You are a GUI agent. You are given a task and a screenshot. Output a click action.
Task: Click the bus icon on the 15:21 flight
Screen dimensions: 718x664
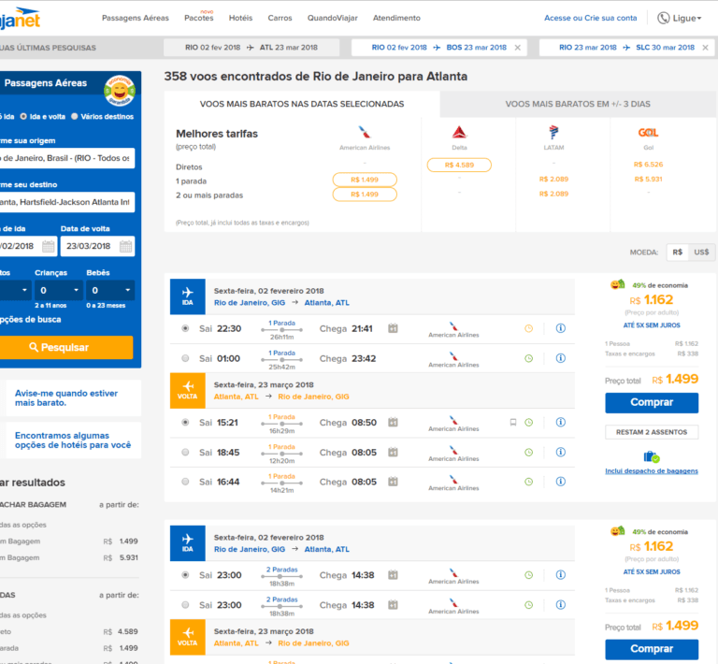(x=512, y=423)
